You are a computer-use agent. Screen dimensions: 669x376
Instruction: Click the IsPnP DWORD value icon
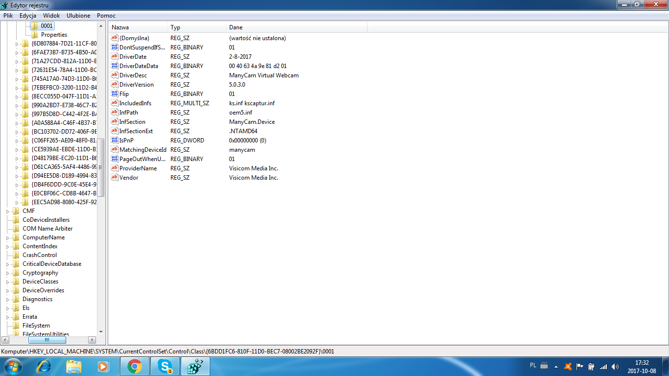point(115,141)
